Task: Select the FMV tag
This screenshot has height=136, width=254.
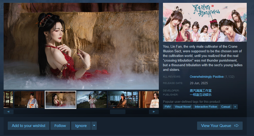Action: pos(168,107)
